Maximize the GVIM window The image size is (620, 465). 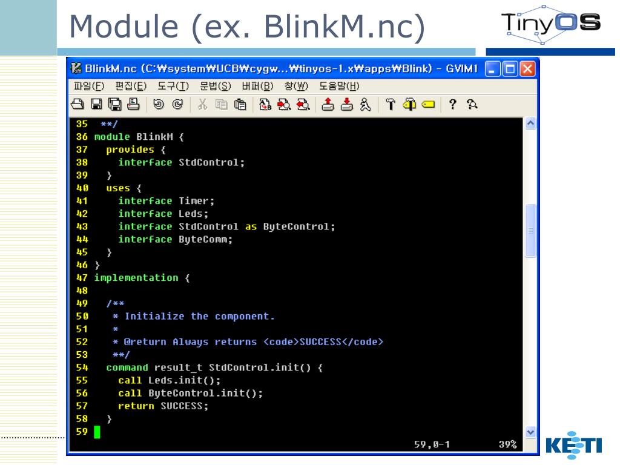(510, 69)
